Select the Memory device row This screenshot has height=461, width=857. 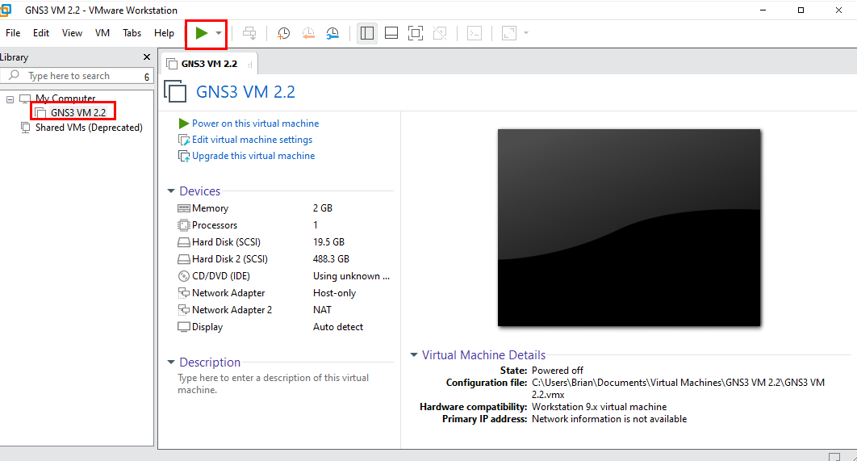[284, 208]
